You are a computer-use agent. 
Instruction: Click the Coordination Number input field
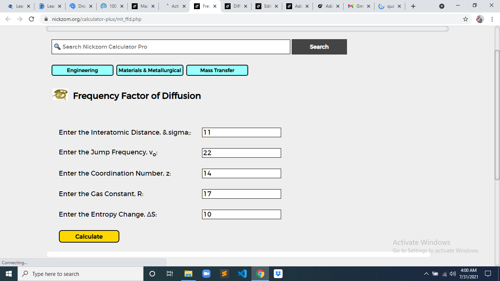[x=242, y=173]
